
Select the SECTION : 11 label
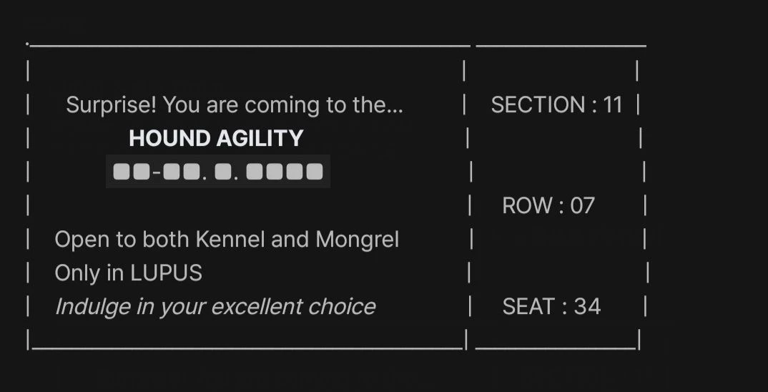(x=556, y=105)
